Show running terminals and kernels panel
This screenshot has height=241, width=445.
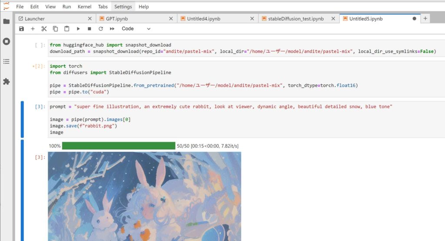(6, 41)
